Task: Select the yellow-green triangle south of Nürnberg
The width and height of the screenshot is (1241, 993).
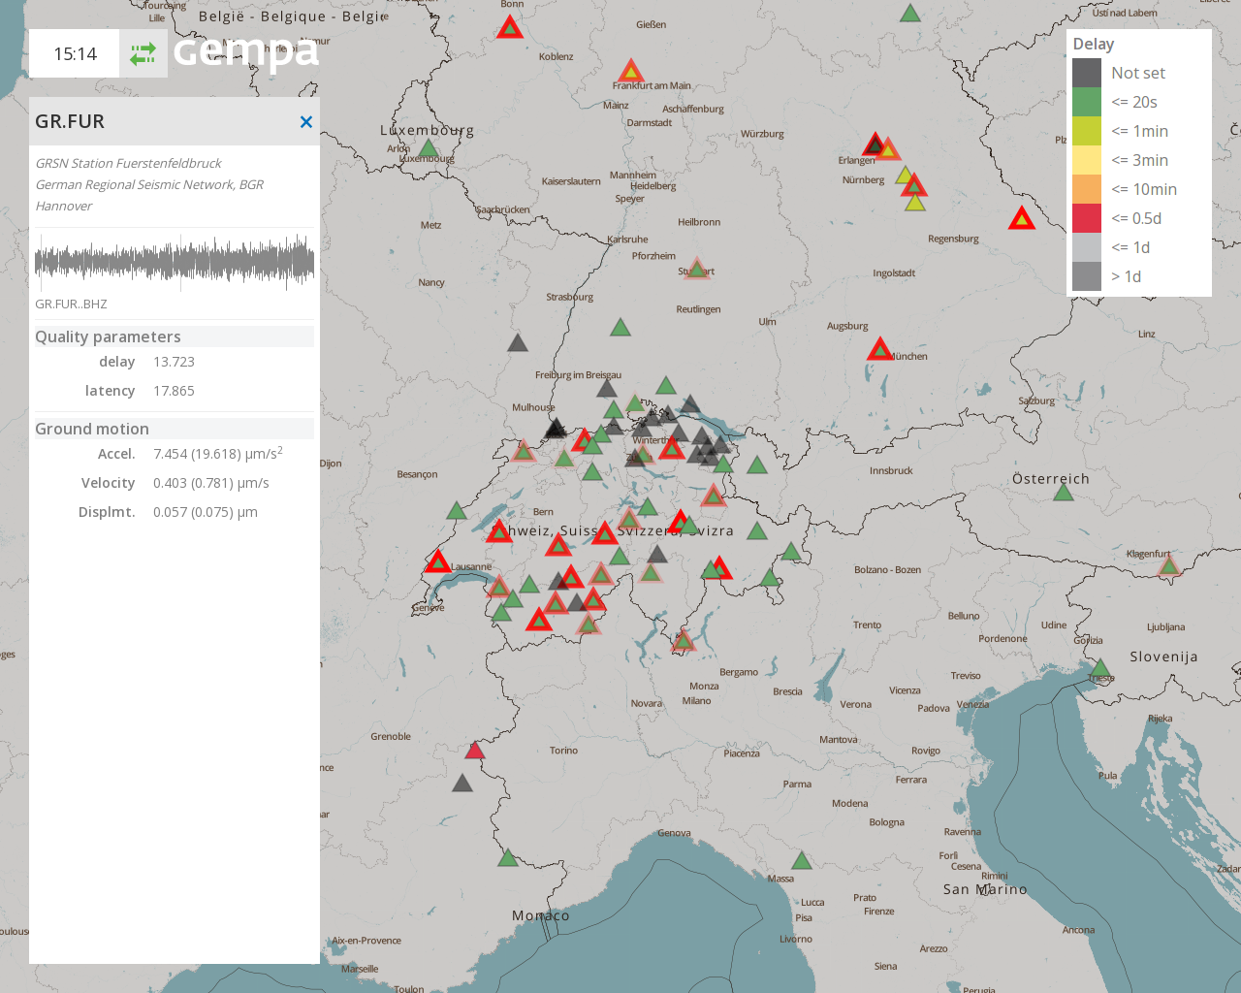Action: [x=915, y=202]
